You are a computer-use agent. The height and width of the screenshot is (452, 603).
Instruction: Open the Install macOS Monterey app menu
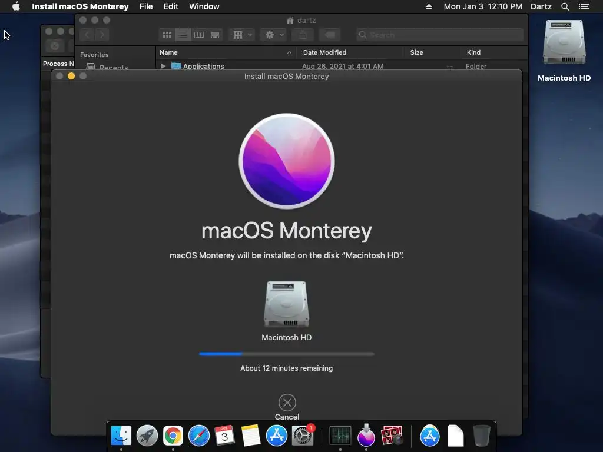point(80,6)
